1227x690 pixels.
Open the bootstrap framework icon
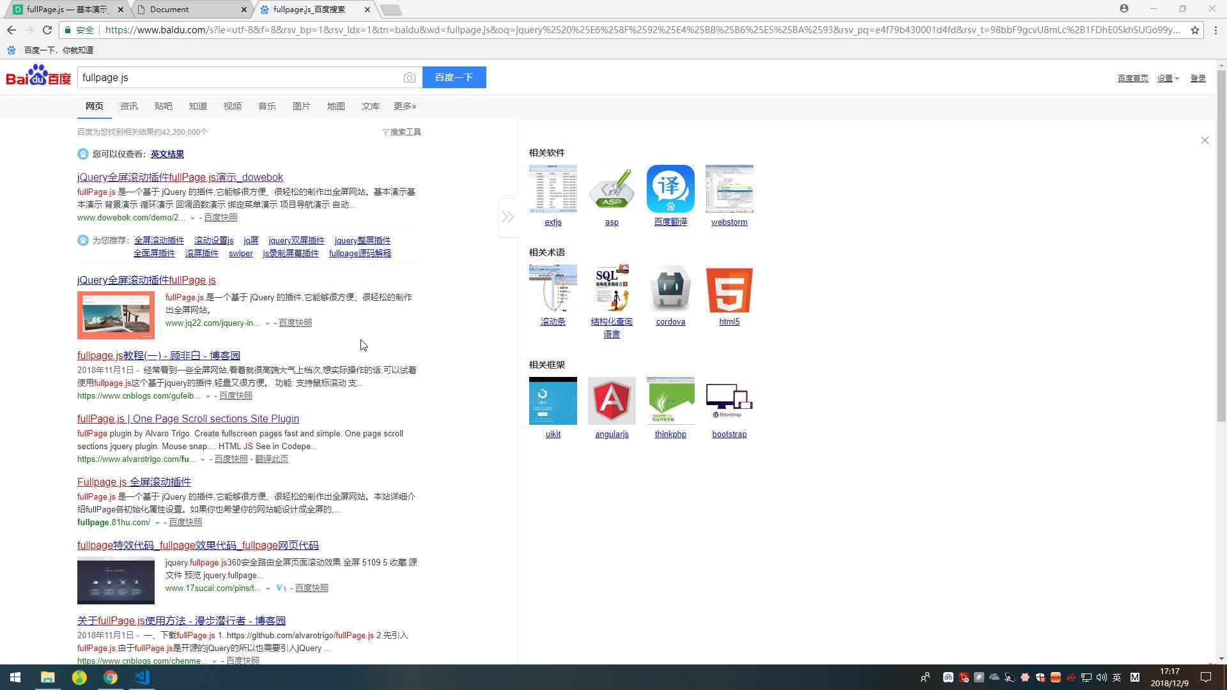click(x=729, y=401)
